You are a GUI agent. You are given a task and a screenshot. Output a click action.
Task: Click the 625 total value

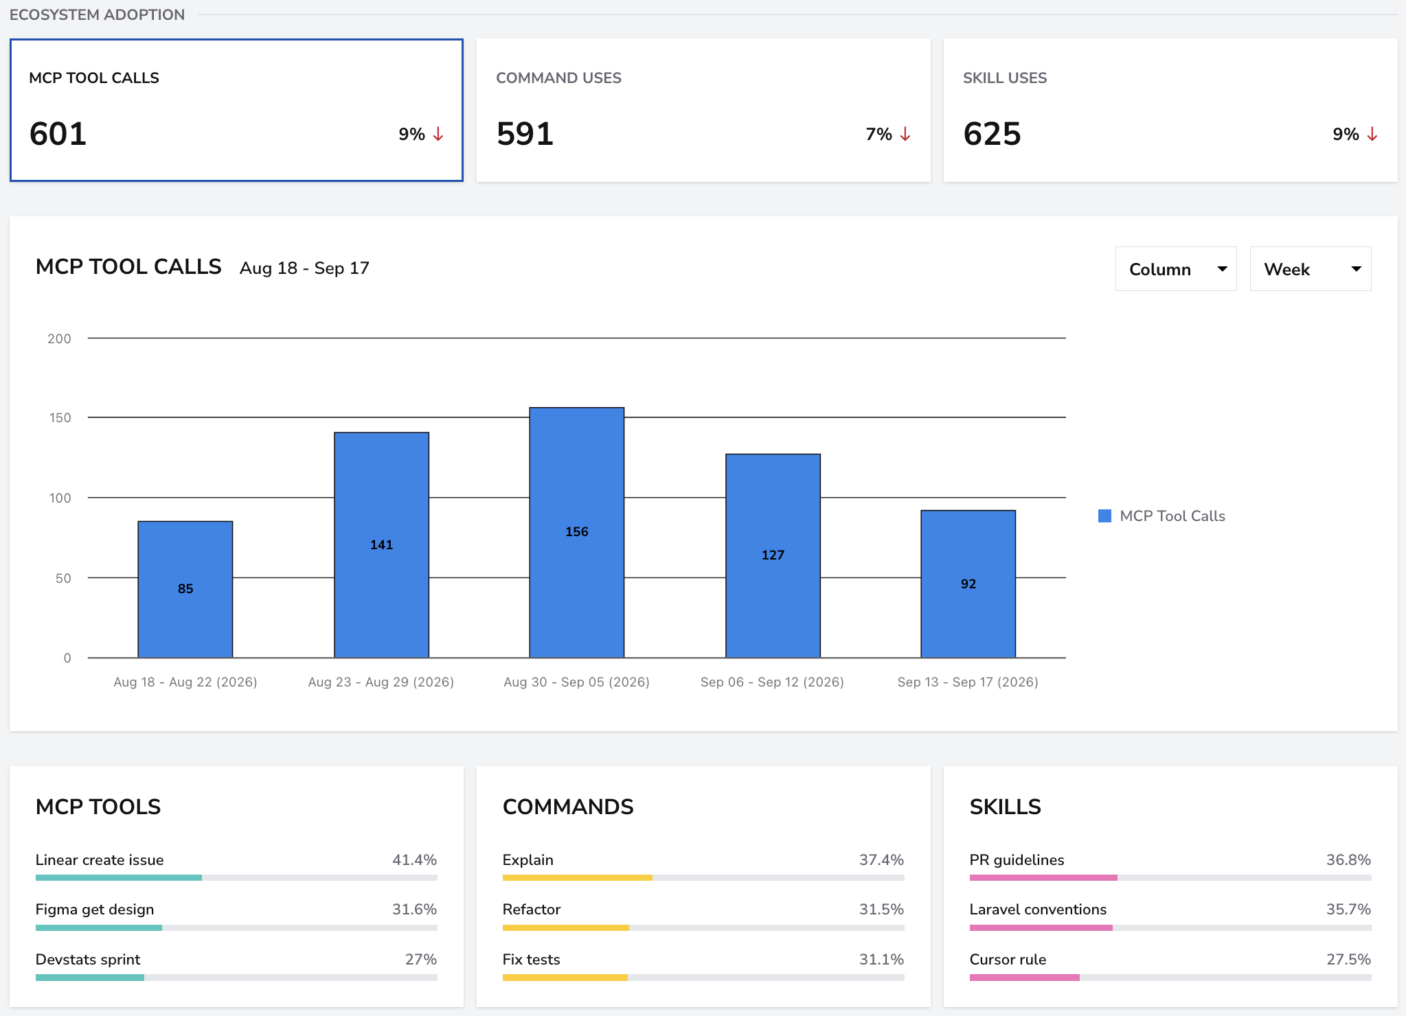click(993, 134)
